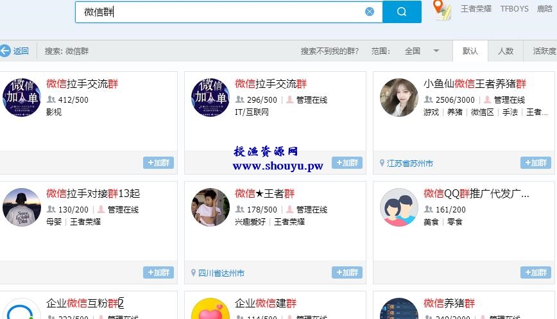Click the 养猪 tag on 小鱼仙 card
Image resolution: width=557 pixels, height=319 pixels.
click(455, 112)
